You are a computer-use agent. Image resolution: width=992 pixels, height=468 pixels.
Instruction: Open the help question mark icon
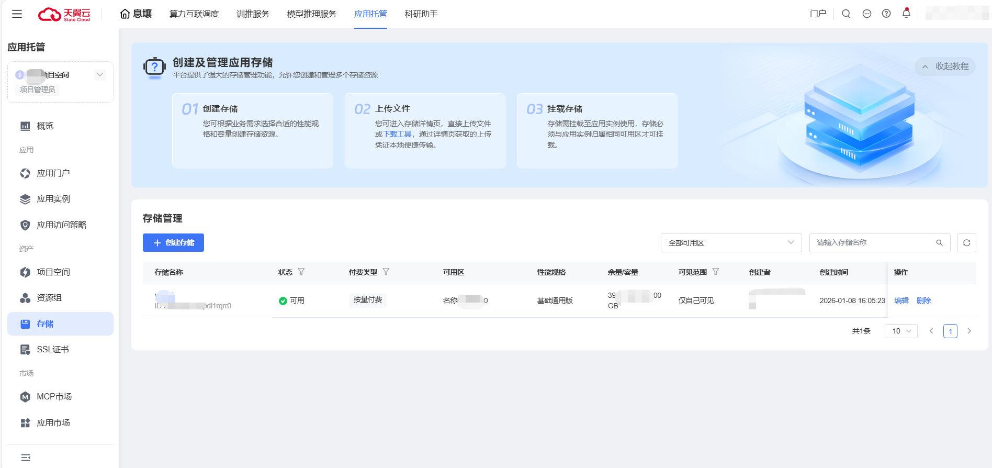[x=886, y=14]
